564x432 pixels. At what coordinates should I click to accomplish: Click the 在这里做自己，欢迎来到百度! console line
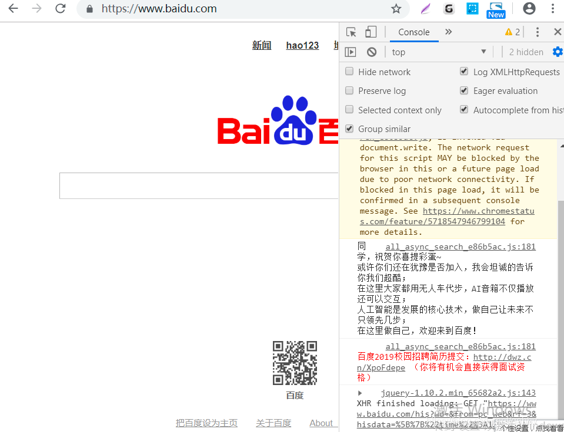pyautogui.click(x=417, y=330)
